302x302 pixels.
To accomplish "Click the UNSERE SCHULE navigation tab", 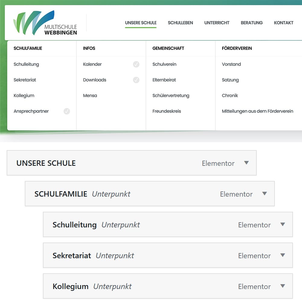I will [x=141, y=23].
